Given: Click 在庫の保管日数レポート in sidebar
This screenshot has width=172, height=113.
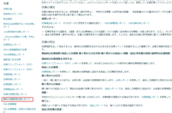Looking at the screenshot, I should 15,94.
